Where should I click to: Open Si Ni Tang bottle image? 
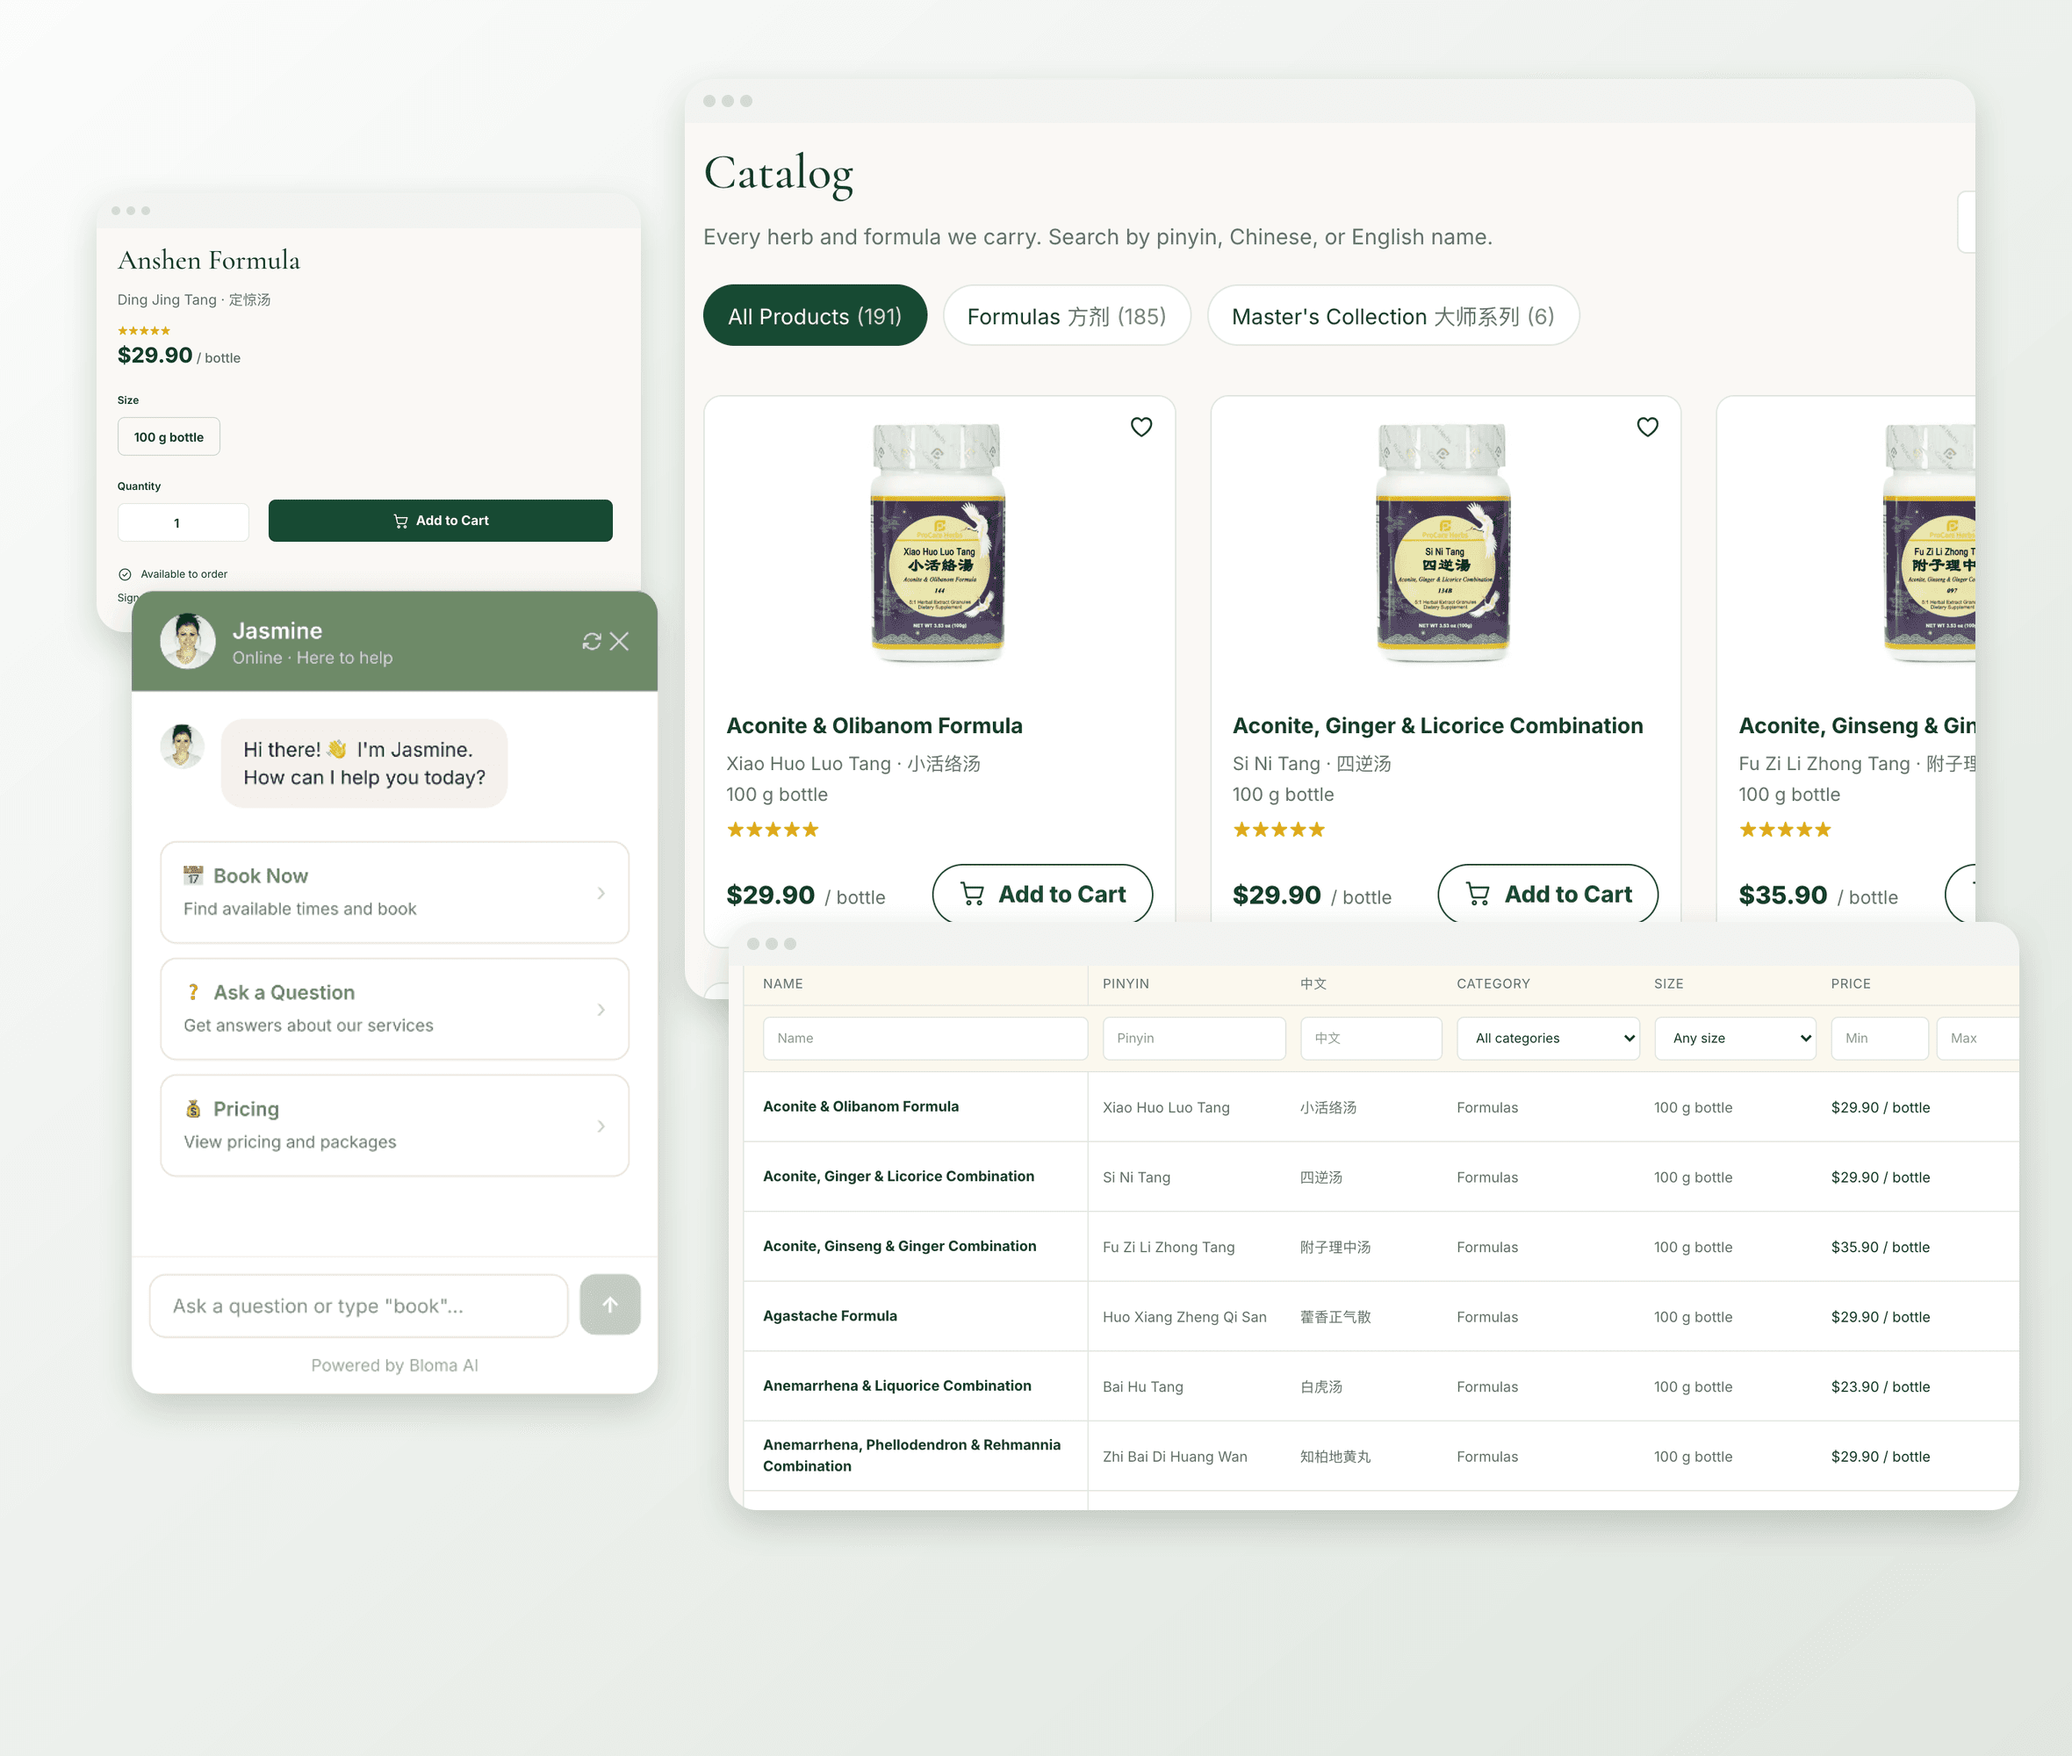click(x=1443, y=543)
